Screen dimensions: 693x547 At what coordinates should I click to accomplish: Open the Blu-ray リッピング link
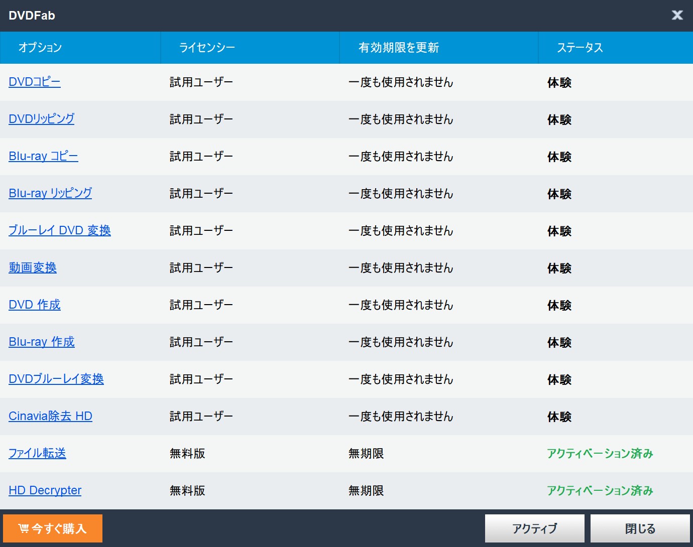click(x=50, y=193)
